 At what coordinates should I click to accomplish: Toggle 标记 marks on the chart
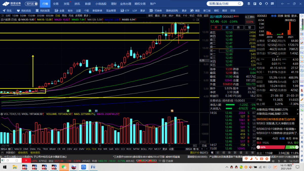click(x=192, y=16)
